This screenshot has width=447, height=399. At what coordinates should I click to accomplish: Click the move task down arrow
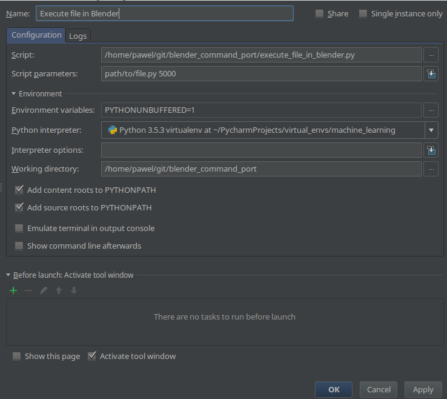(x=74, y=290)
